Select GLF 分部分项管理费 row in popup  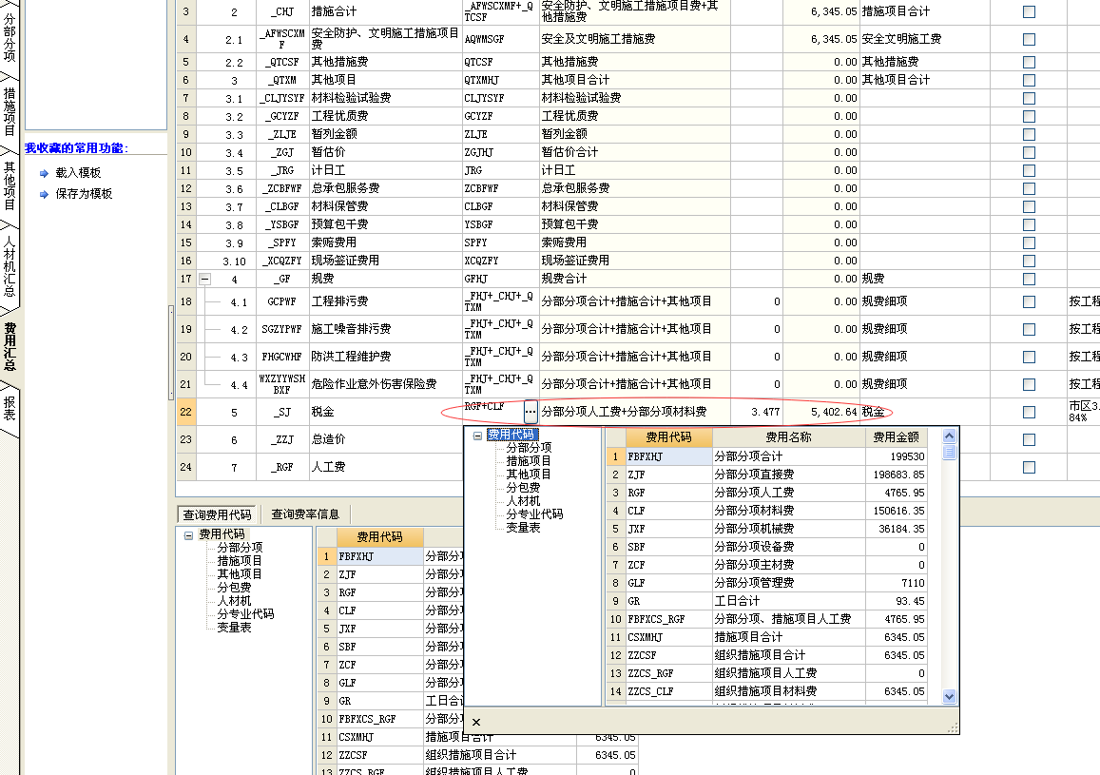(x=767, y=583)
